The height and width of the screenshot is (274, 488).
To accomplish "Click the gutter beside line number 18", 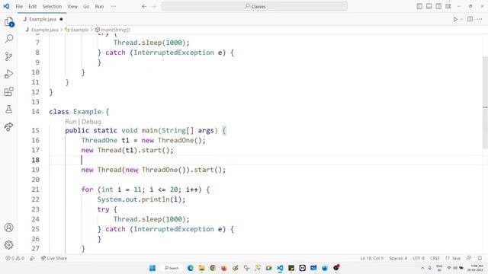I will coord(36,160).
